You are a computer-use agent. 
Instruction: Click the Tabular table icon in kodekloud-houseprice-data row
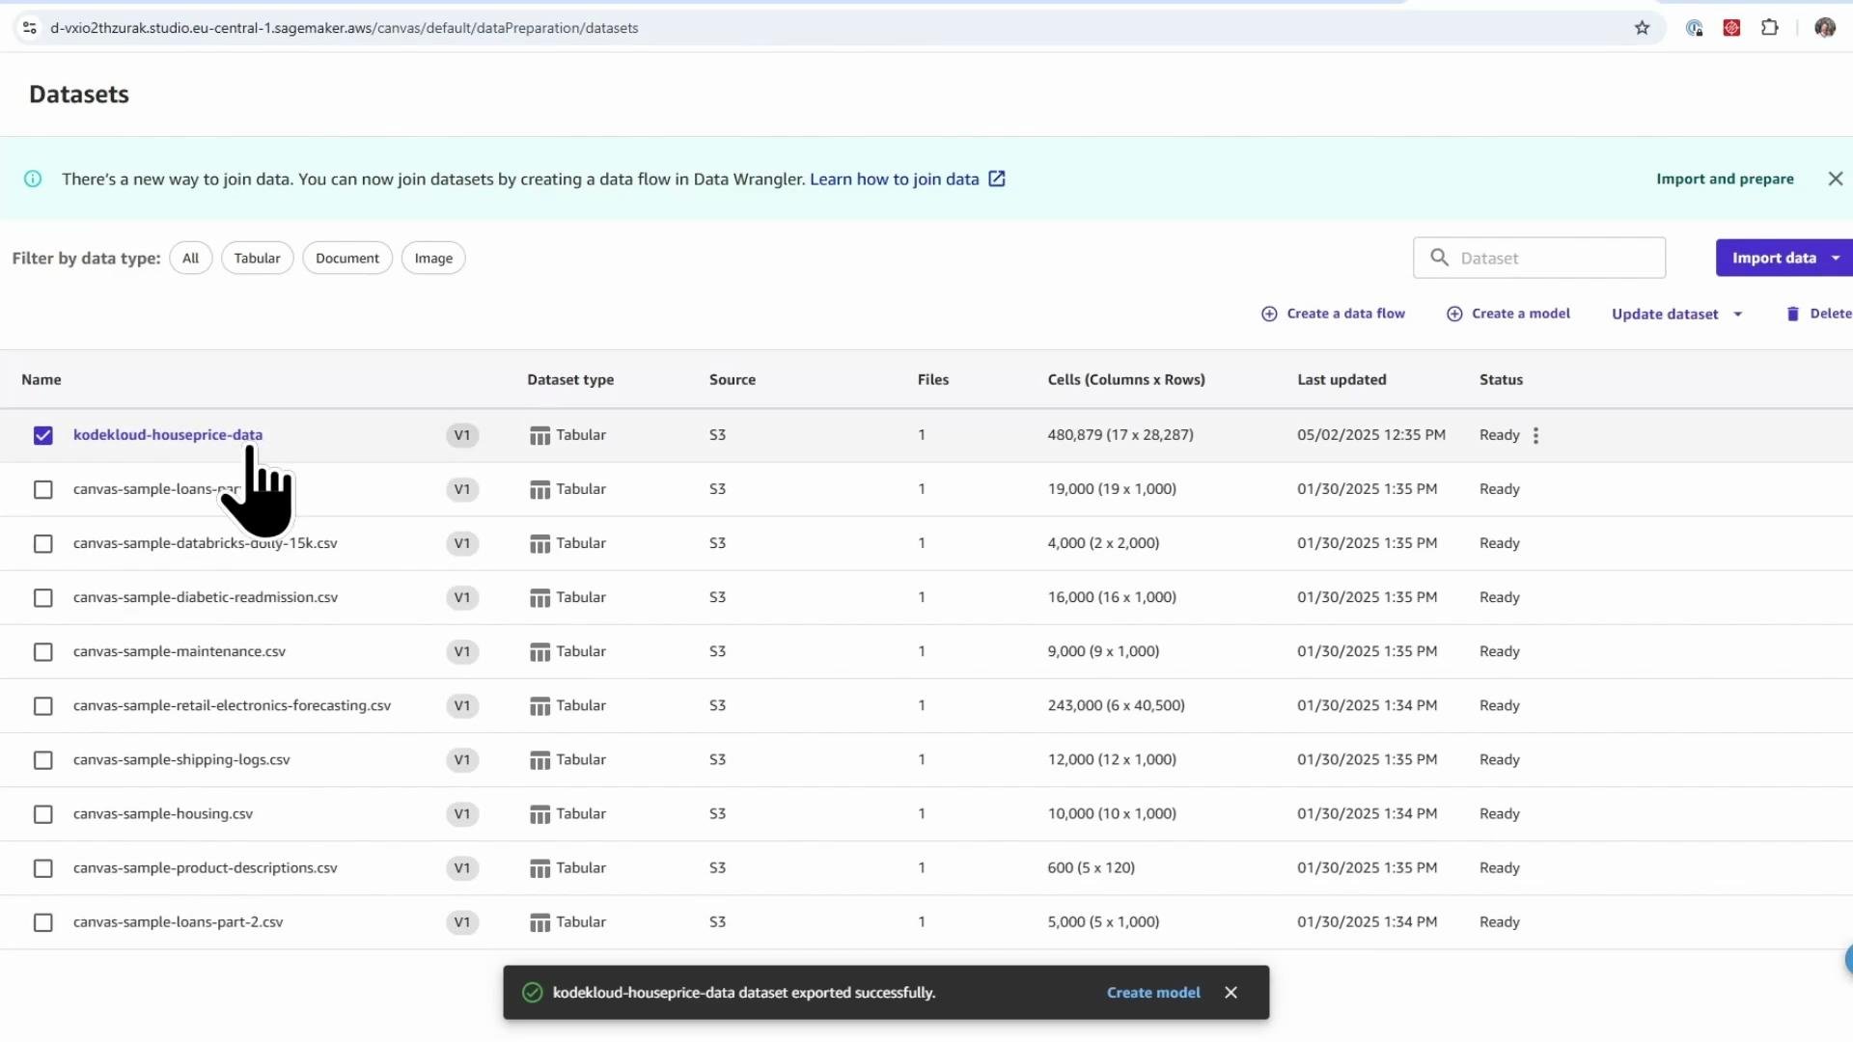[x=539, y=435]
